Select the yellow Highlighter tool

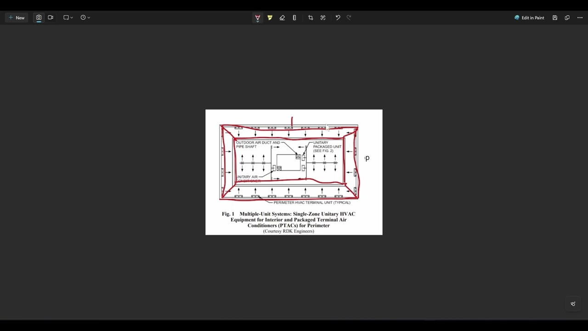tap(270, 17)
